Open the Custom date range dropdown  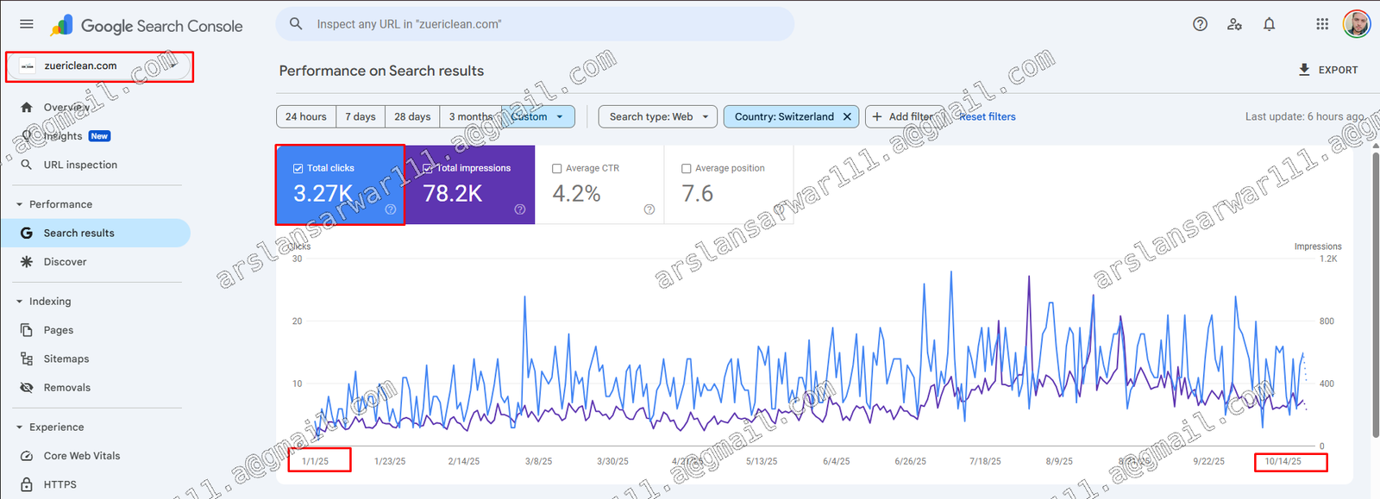(x=539, y=116)
